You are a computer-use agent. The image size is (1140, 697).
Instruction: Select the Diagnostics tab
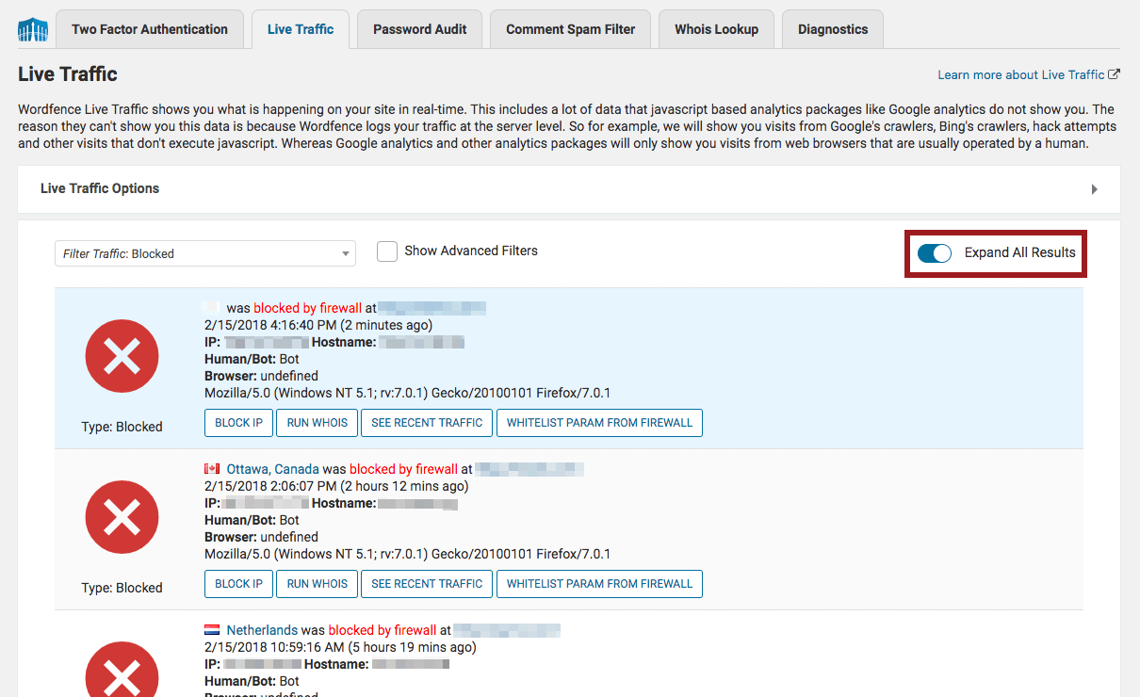833,29
